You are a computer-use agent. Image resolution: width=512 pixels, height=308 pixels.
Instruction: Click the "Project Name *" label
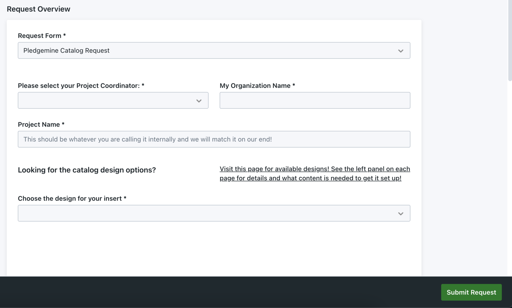pyautogui.click(x=41, y=125)
